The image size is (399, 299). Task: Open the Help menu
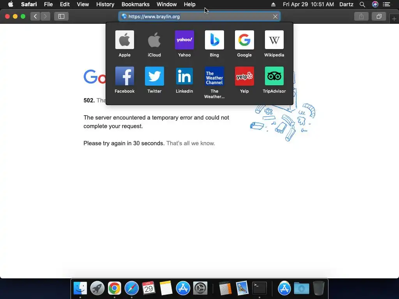pyautogui.click(x=190, y=4)
